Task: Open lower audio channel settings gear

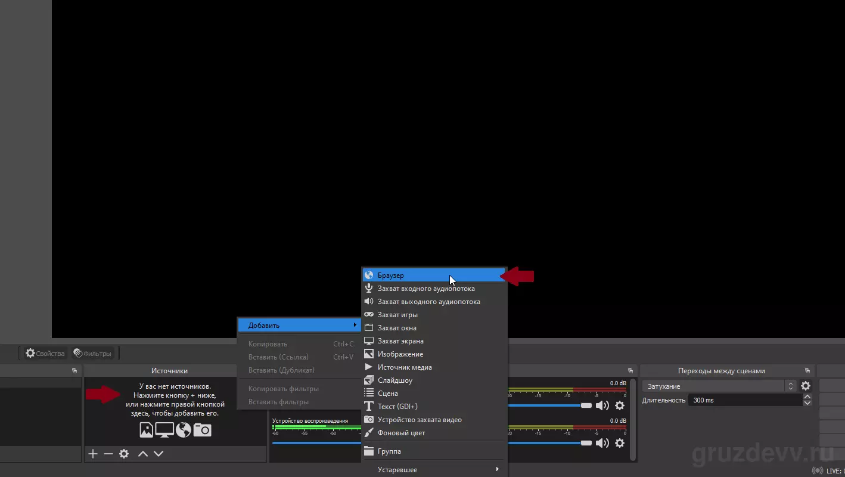Action: coord(620,443)
